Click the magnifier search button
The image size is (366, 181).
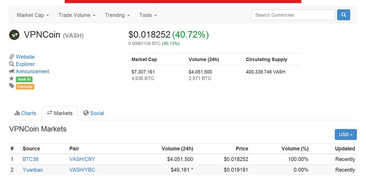343,15
